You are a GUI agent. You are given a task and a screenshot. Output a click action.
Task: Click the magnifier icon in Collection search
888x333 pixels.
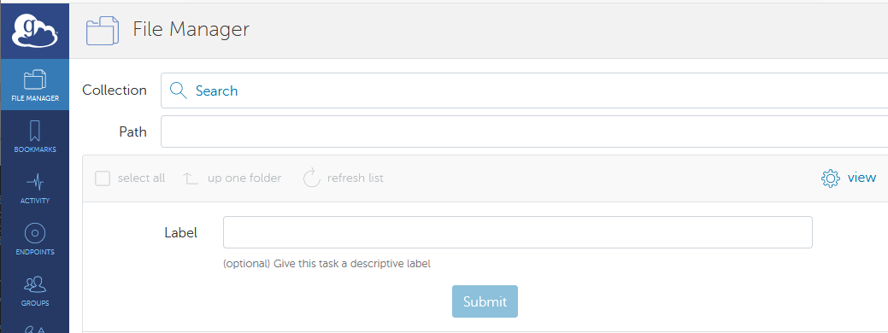pyautogui.click(x=179, y=91)
